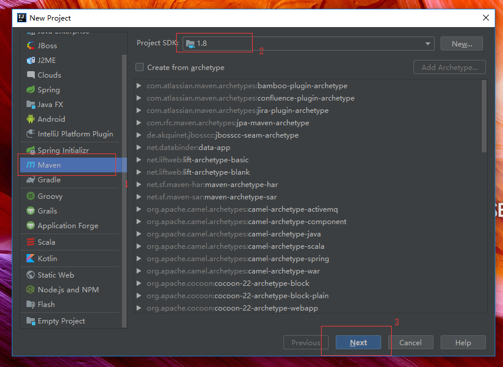This screenshot has width=503, height=367.
Task: Expand maven-archetype-sar entry
Action: click(139, 196)
